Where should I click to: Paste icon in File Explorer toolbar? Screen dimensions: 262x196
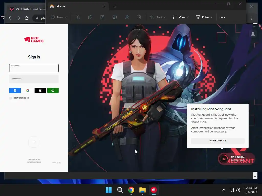click(x=102, y=17)
